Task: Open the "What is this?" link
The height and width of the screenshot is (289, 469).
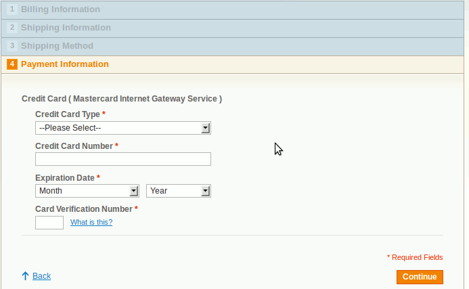Action: (x=91, y=222)
